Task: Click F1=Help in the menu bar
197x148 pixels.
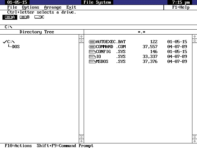Action: (x=181, y=7)
